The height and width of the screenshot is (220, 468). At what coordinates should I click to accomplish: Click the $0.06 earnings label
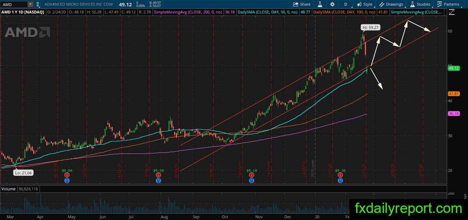click(x=67, y=170)
